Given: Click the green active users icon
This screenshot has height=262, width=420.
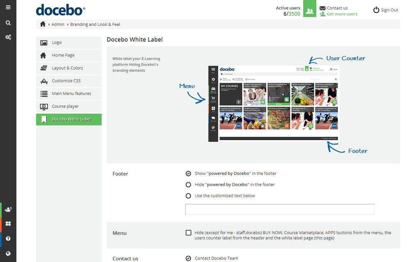Looking at the screenshot, I should click(x=310, y=11).
